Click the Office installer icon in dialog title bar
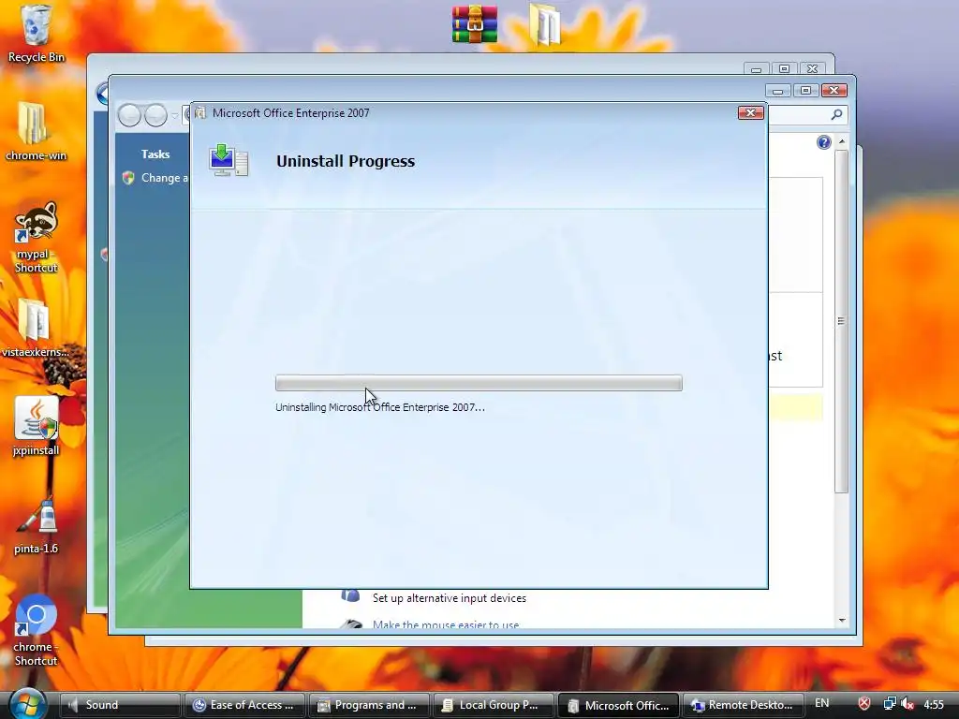This screenshot has width=959, height=719. tap(200, 112)
